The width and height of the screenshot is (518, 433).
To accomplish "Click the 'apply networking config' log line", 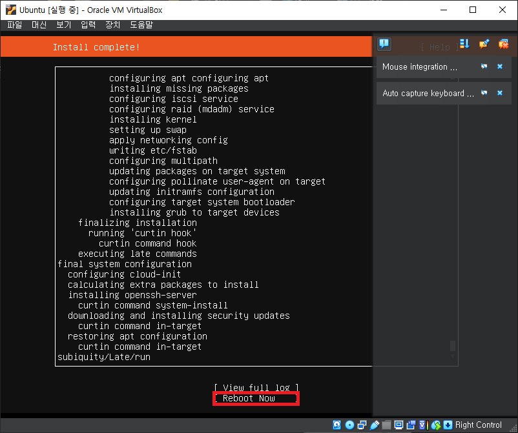I will pyautogui.click(x=169, y=140).
